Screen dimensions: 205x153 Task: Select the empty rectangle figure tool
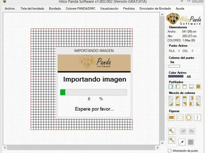point(180,118)
